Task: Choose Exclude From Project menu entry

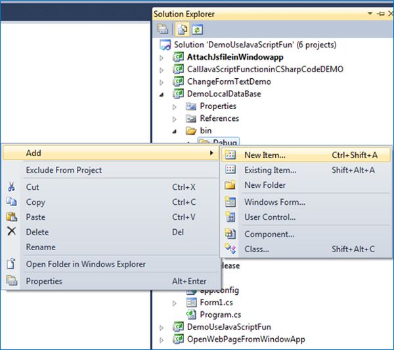Action: tap(64, 170)
